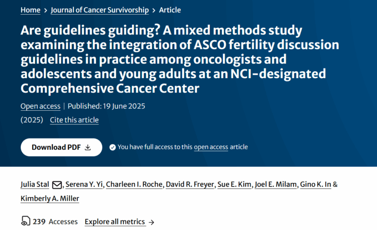View author Kimberly A. Miller
The height and width of the screenshot is (230, 377).
50,198
